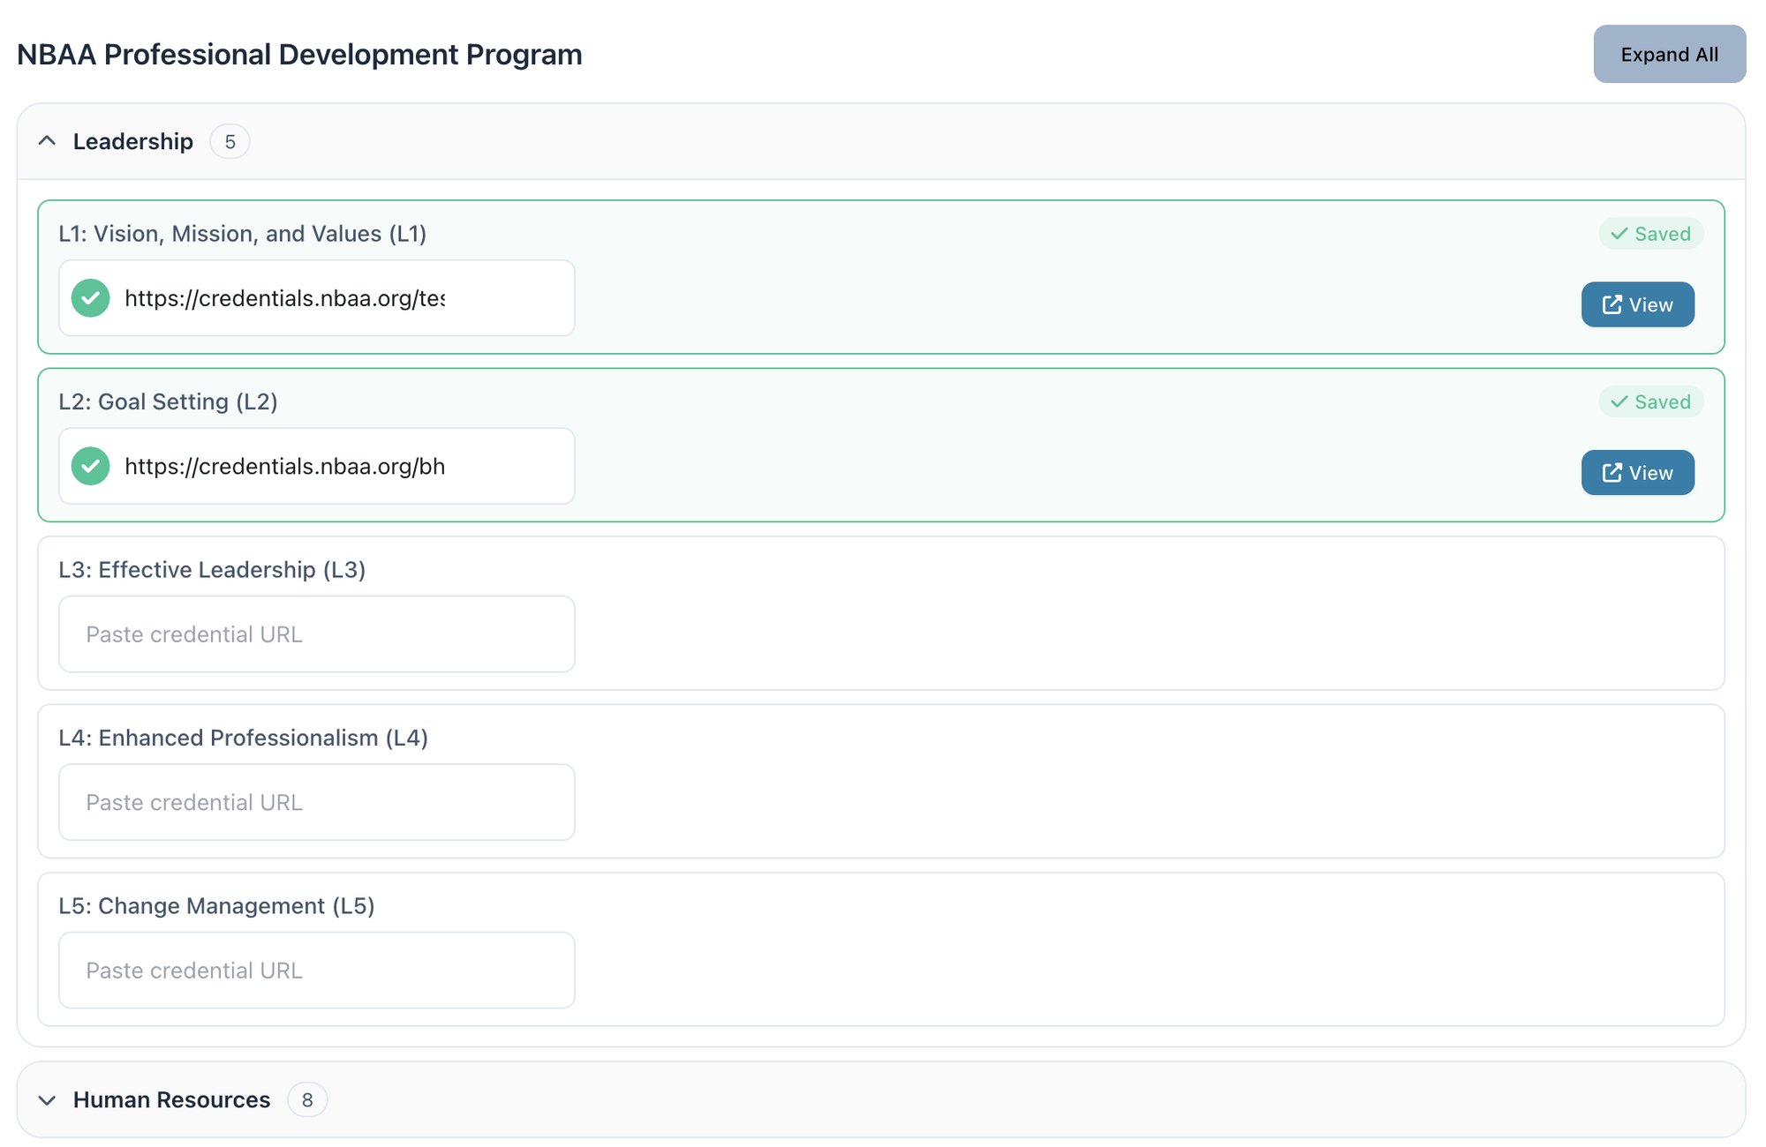The height and width of the screenshot is (1147, 1766).
Task: Collapse the Leadership section chevron
Action: [48, 141]
